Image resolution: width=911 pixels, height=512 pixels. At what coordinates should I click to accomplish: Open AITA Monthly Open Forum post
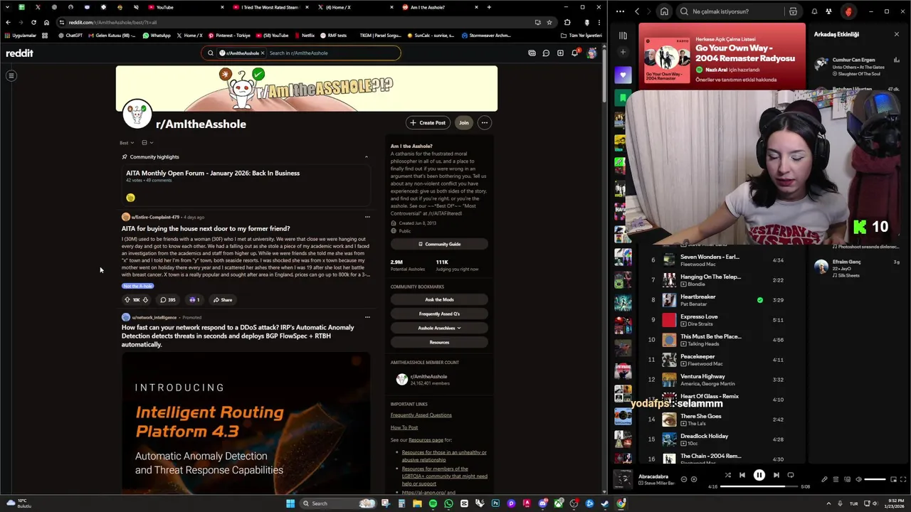tap(213, 174)
